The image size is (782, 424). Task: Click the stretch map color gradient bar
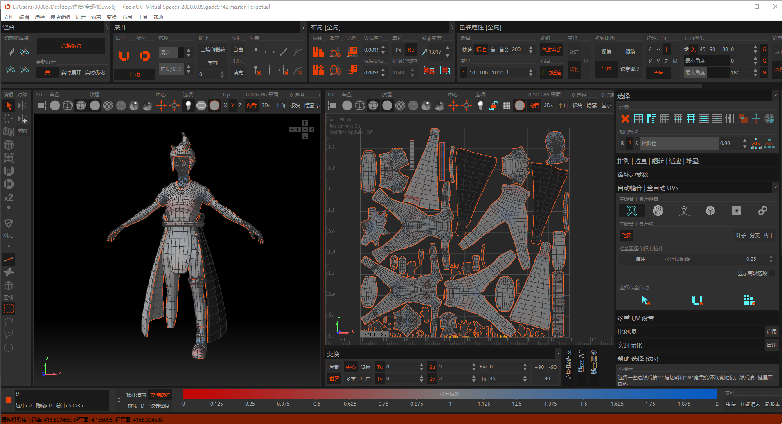(x=449, y=394)
